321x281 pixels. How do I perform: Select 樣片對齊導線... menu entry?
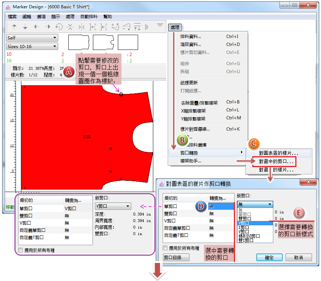pos(208,129)
